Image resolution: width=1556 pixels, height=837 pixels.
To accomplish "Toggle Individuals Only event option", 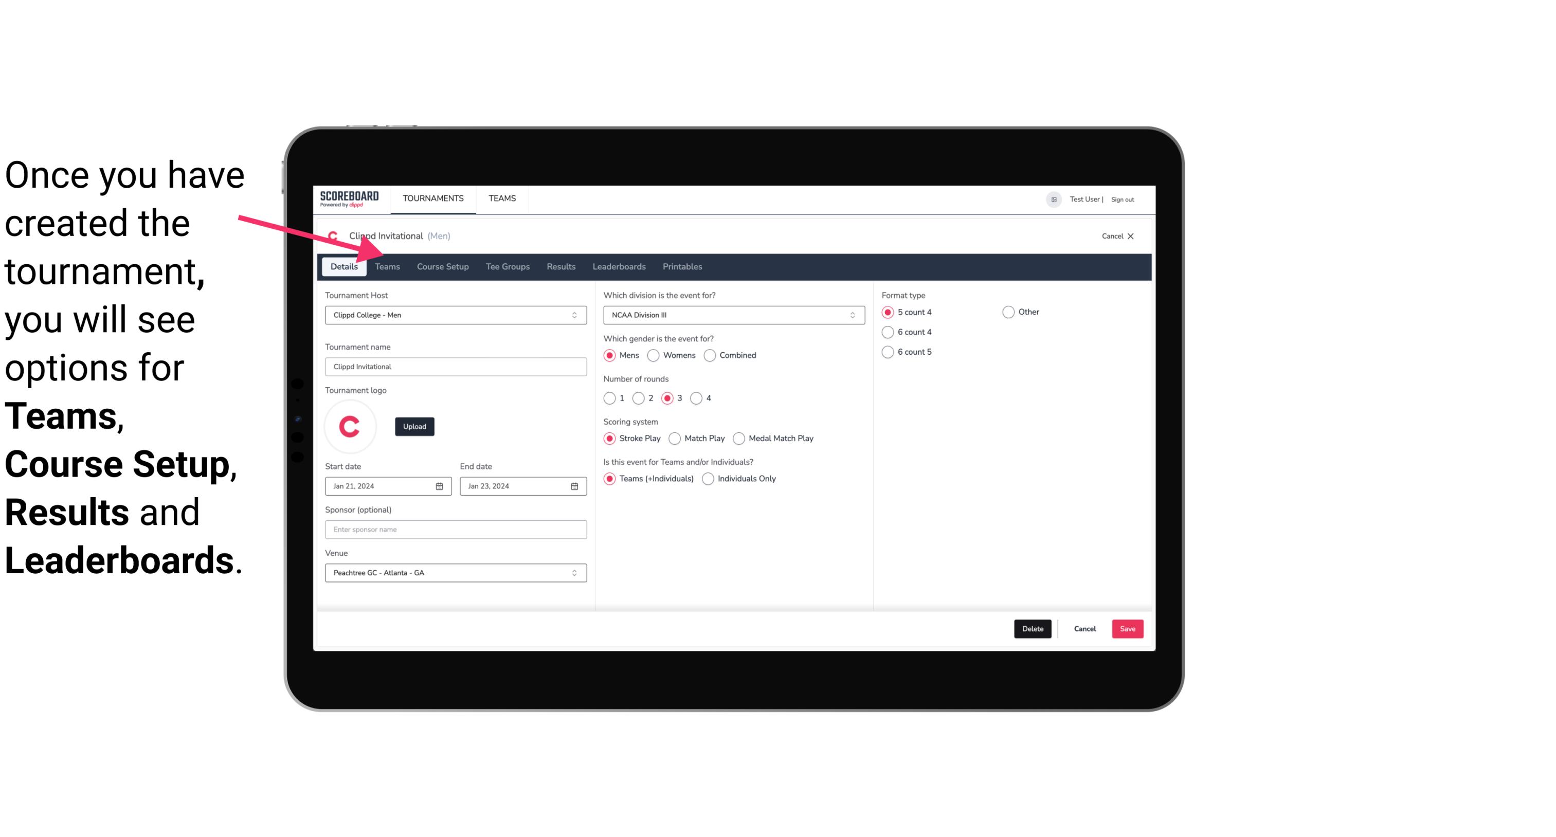I will click(x=708, y=477).
